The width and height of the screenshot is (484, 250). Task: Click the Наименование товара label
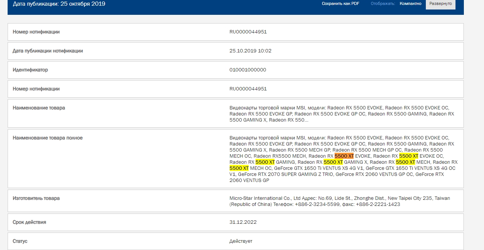tap(39, 108)
